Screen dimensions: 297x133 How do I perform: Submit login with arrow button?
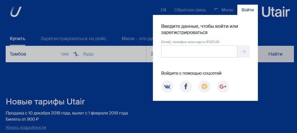243,51
